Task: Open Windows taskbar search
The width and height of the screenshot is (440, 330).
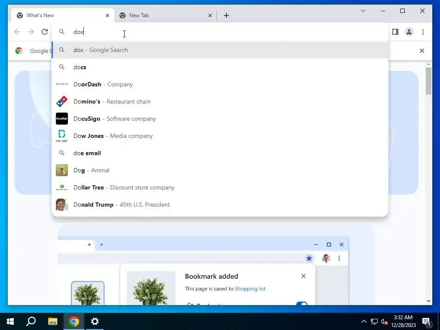Action: 31,321
